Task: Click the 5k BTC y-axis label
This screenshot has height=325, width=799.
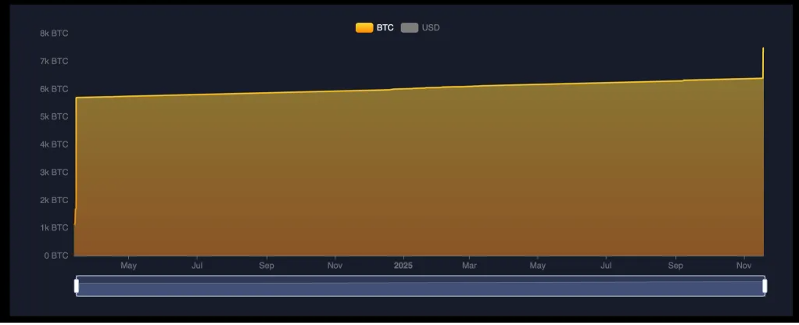Action: pos(54,116)
